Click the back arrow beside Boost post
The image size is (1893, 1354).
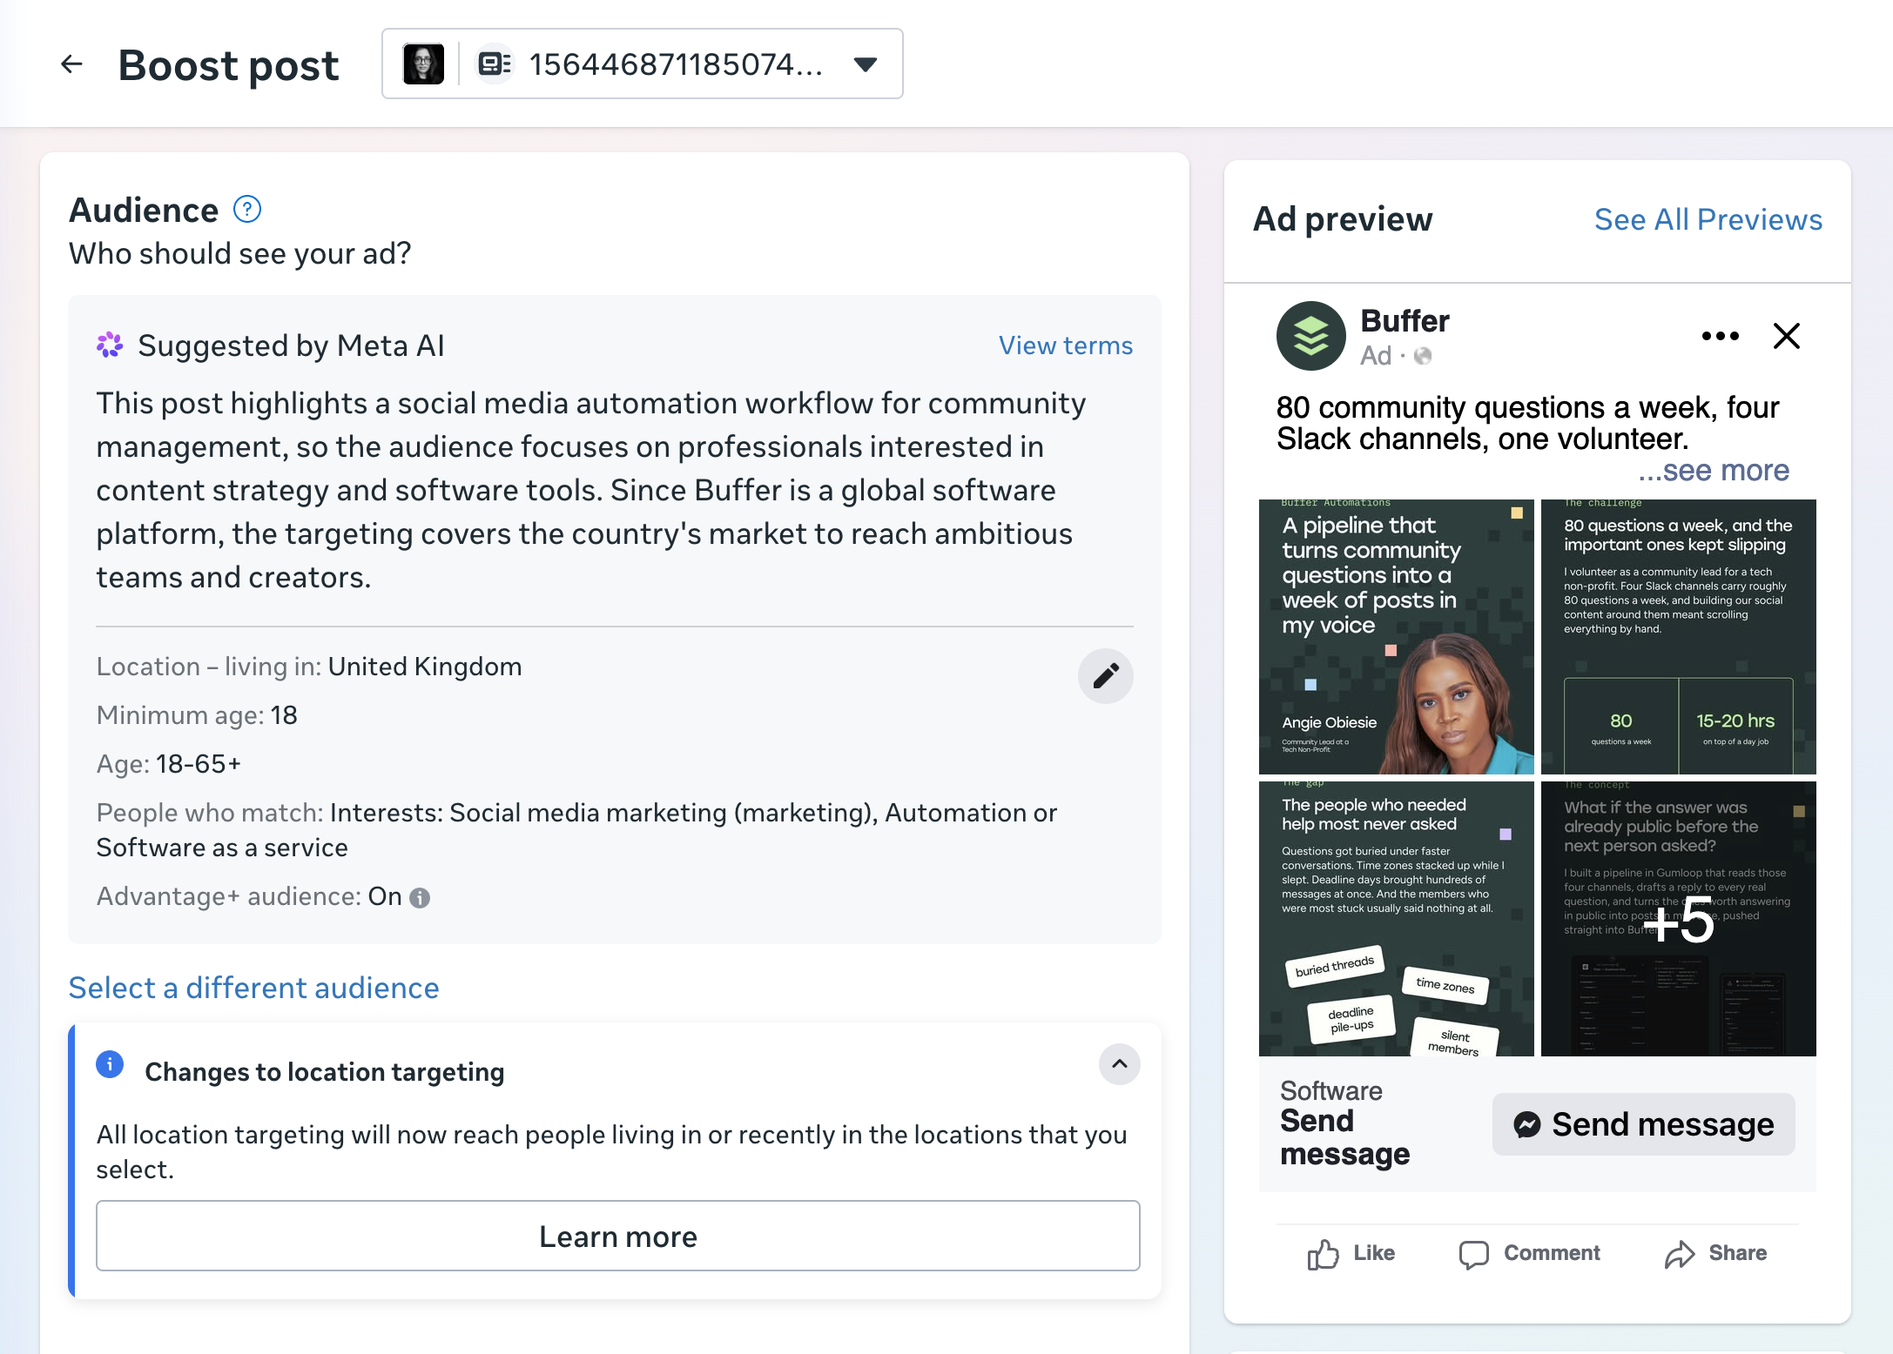71,64
